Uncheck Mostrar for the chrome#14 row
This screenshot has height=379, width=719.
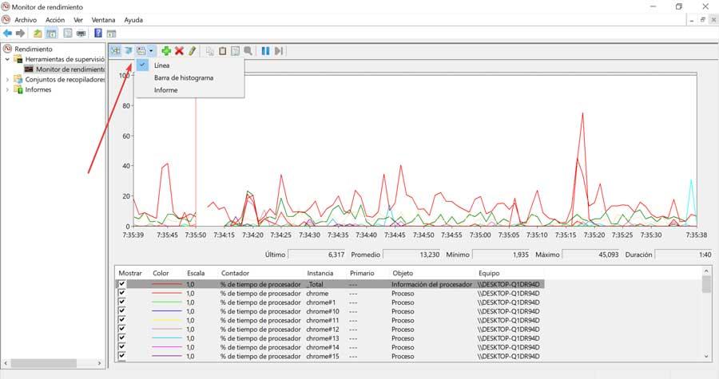coord(122,346)
